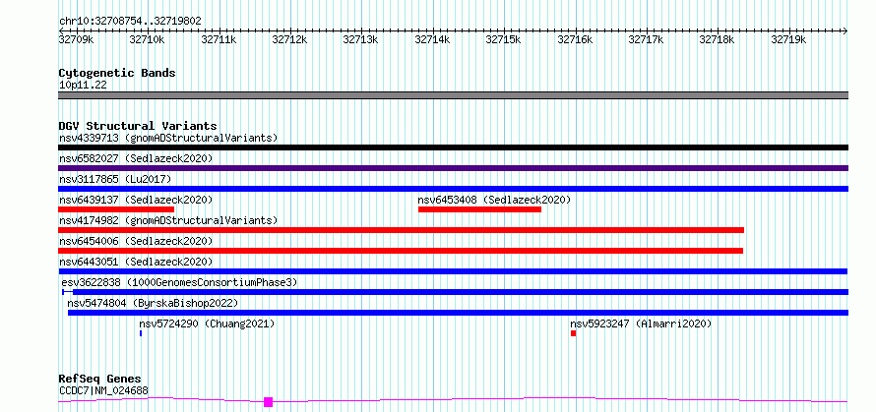Open the nsv5474804 ByrskaBishop2022 label
This screenshot has width=876, height=412.
153,303
